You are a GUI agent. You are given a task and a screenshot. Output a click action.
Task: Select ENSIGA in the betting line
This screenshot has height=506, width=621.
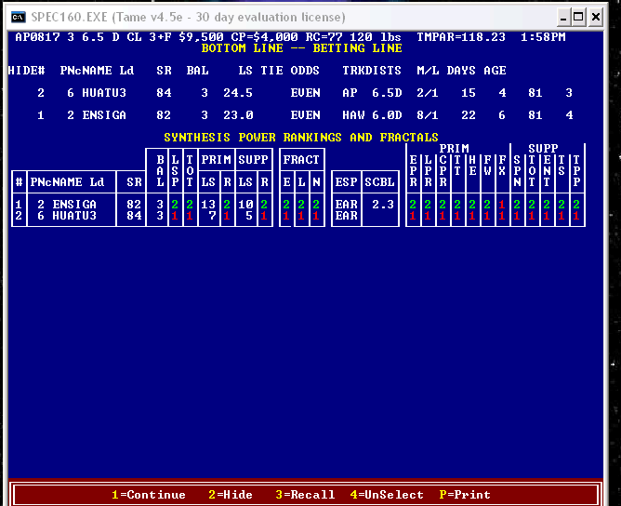pyautogui.click(x=104, y=115)
